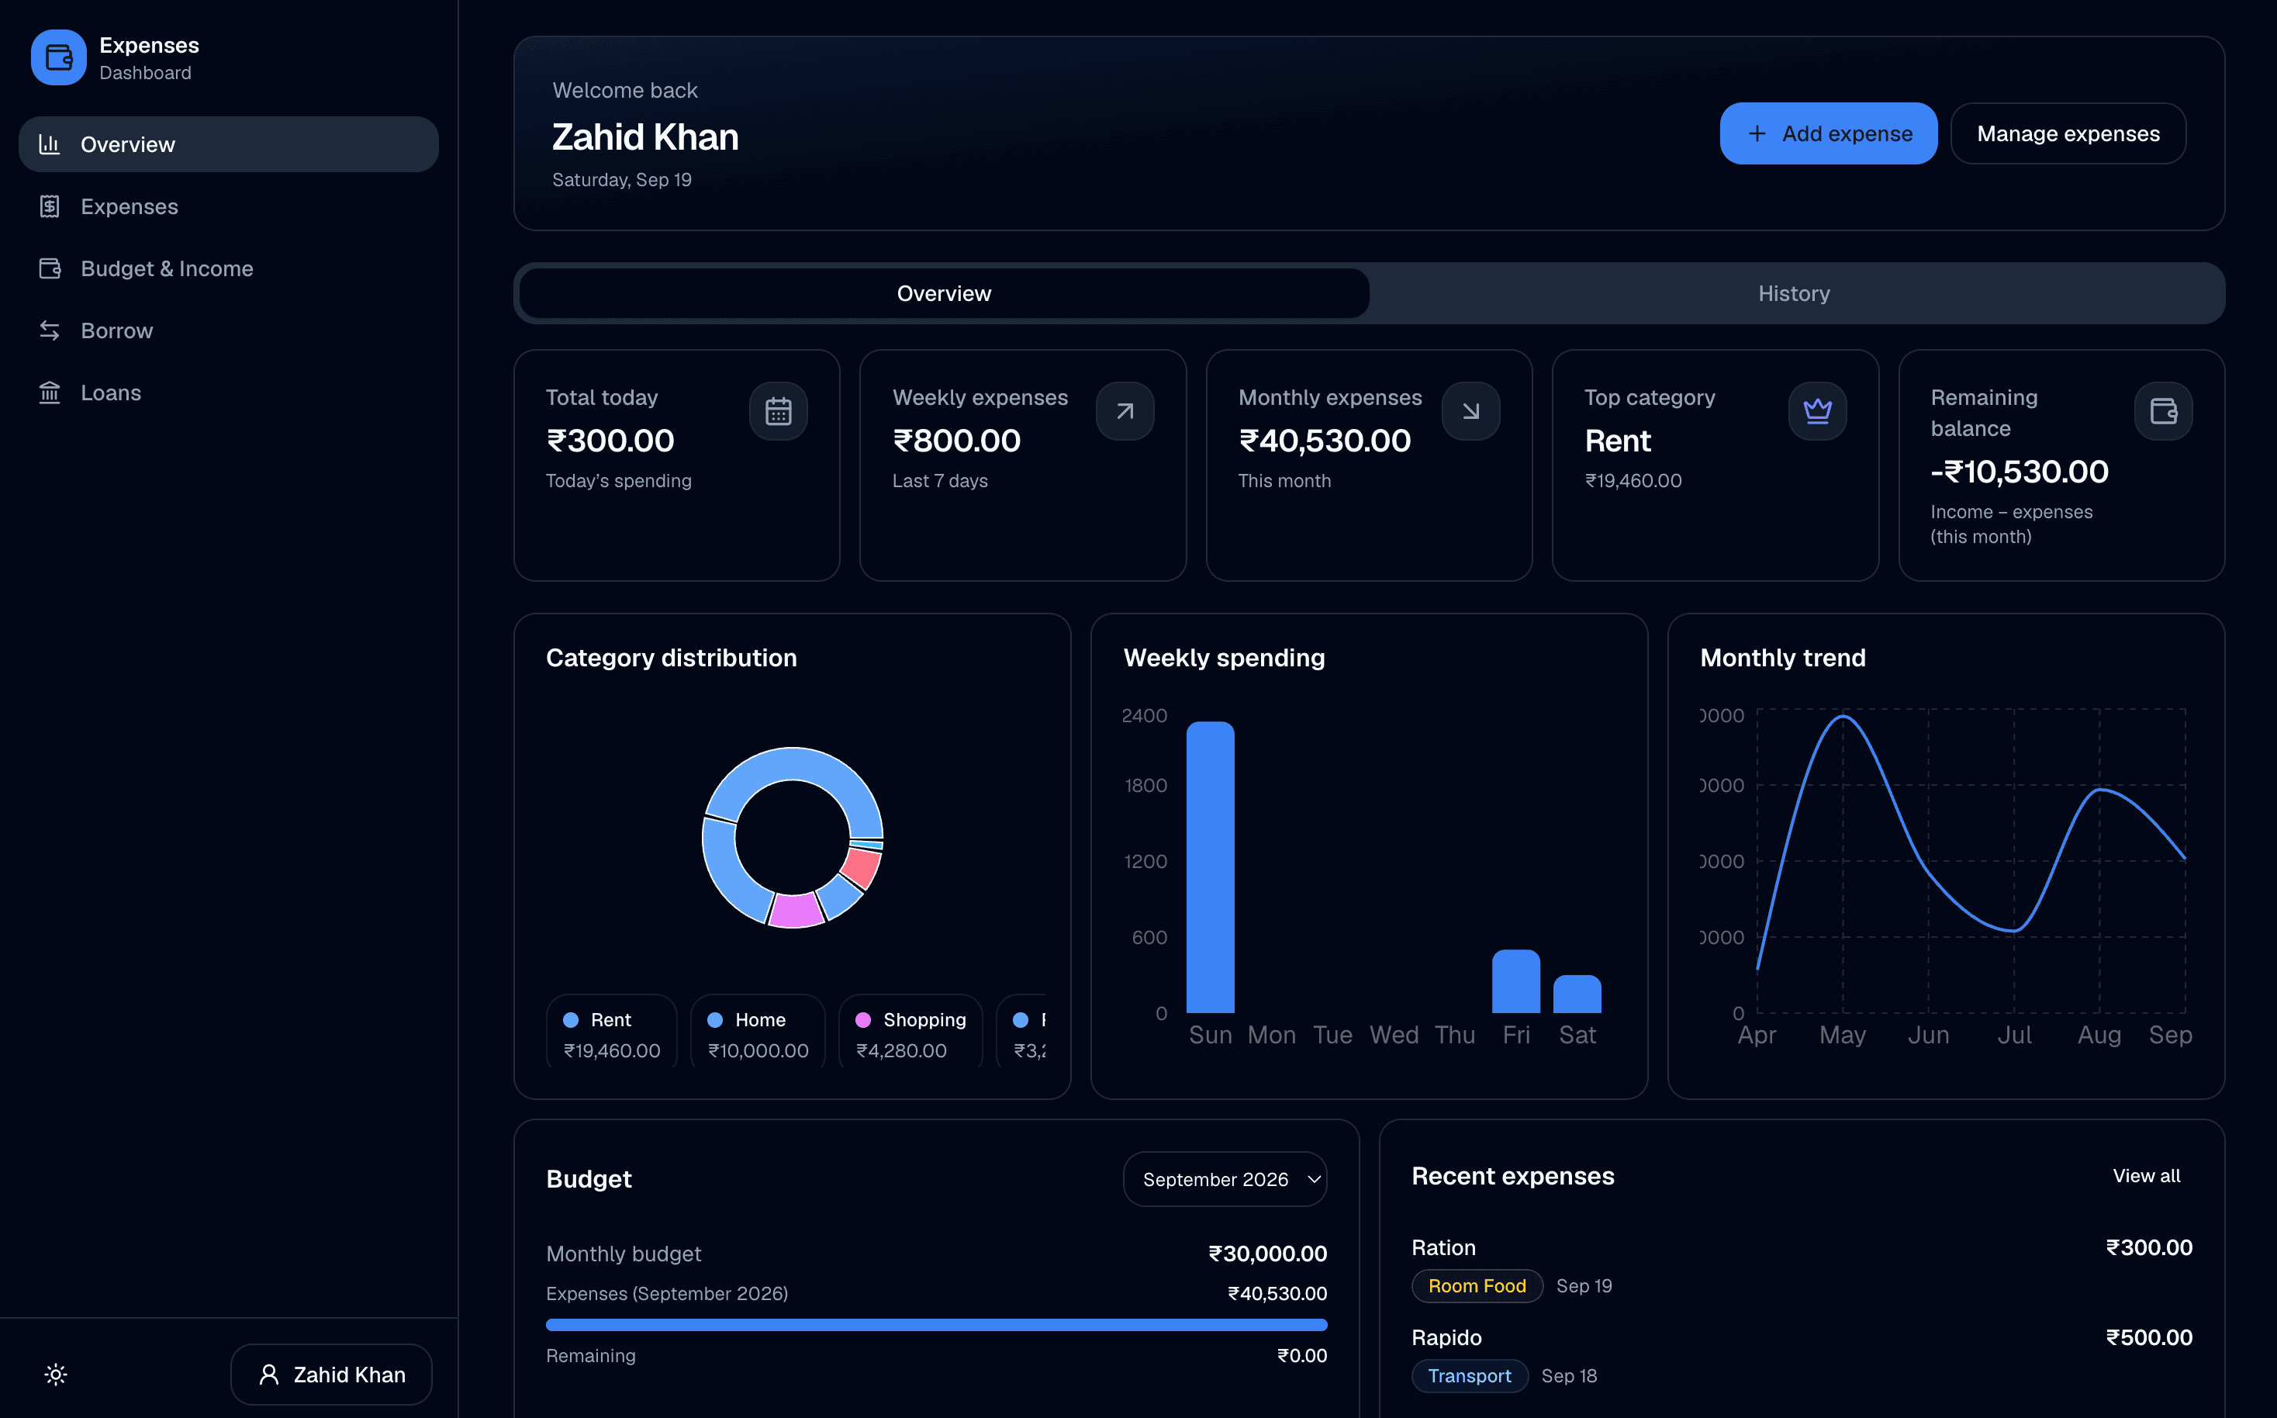The width and height of the screenshot is (2277, 1418).
Task: Click the Borrow swap arrows icon
Action: tap(50, 330)
